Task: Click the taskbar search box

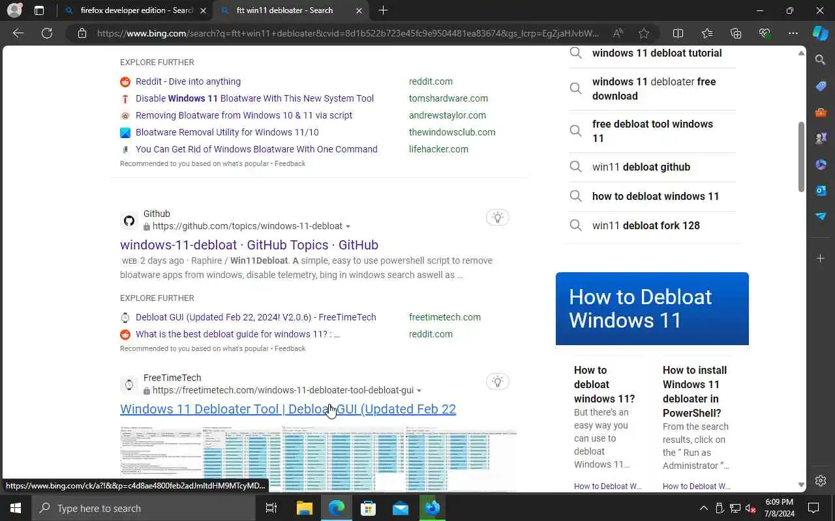Action: (x=144, y=508)
